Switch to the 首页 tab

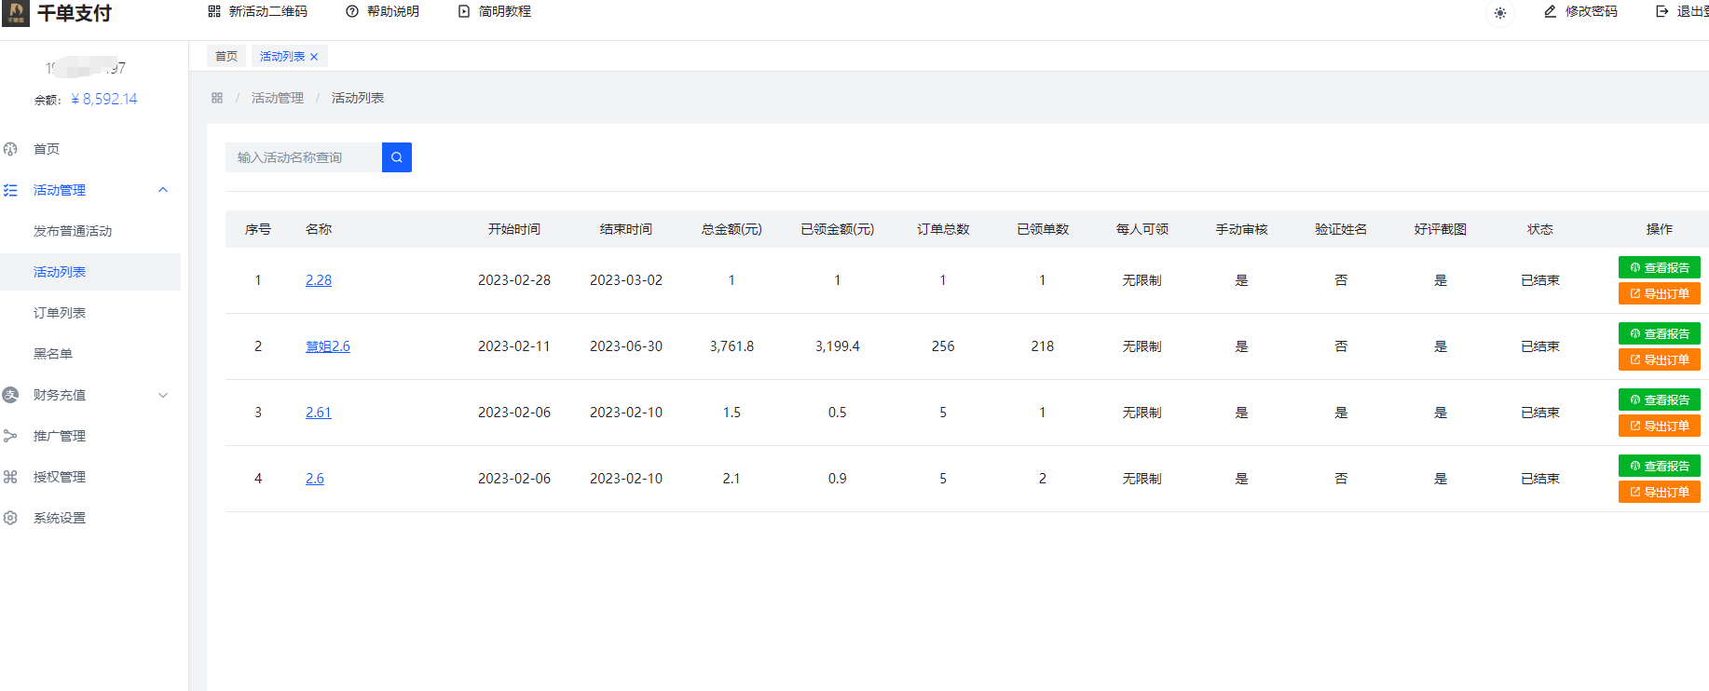click(x=226, y=56)
